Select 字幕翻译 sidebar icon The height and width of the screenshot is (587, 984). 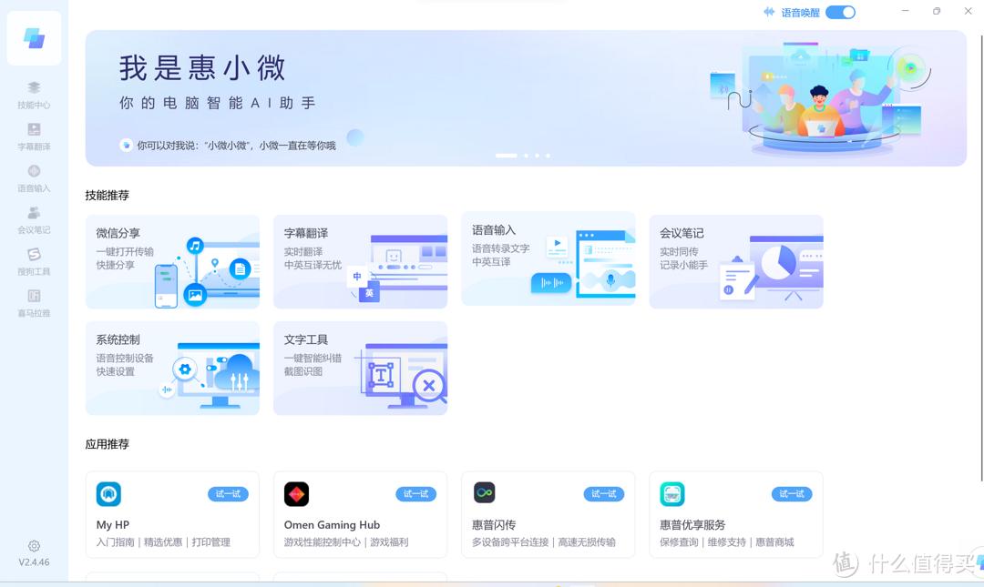point(34,137)
